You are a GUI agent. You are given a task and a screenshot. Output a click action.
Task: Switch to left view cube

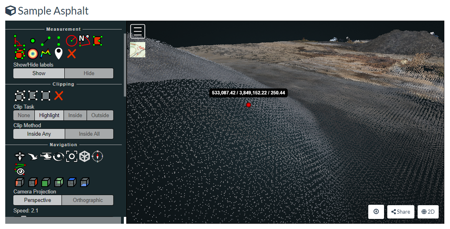[19, 182]
